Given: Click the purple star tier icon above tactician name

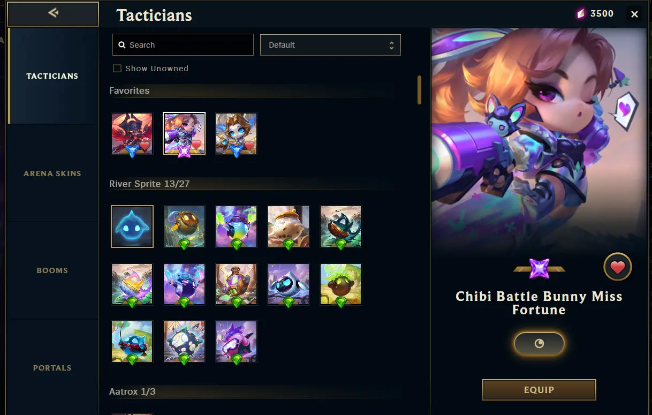Looking at the screenshot, I should pos(539,268).
